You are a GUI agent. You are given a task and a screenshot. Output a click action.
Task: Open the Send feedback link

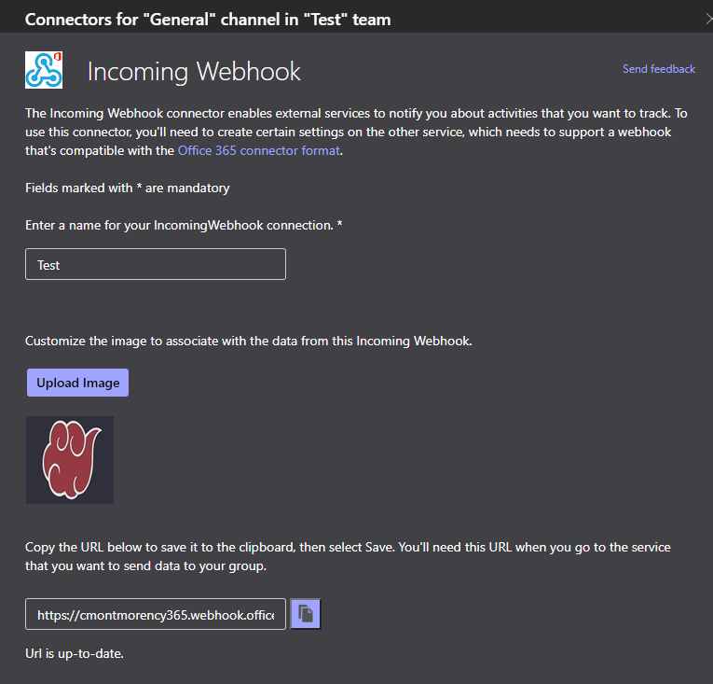tap(658, 69)
